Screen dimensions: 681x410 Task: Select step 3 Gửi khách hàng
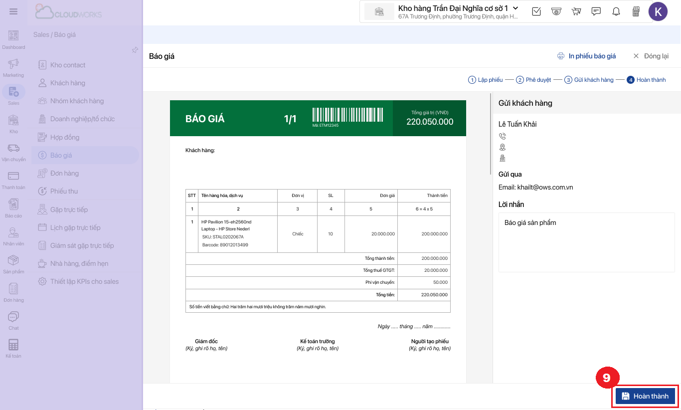tap(589, 80)
